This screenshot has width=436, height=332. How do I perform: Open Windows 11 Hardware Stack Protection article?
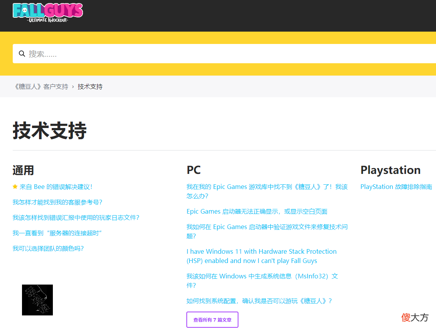[x=261, y=256]
